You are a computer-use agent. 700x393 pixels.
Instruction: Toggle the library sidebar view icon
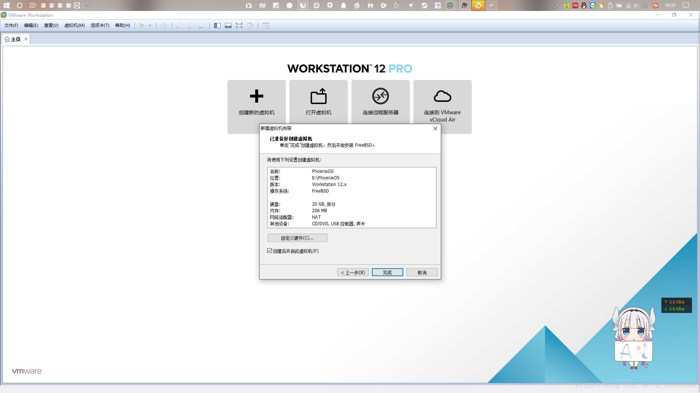click(x=217, y=25)
